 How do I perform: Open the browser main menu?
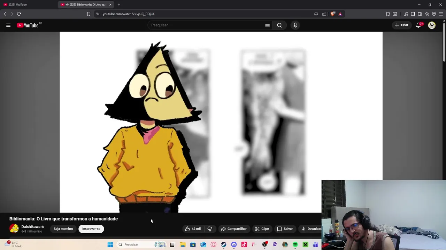coord(441,14)
